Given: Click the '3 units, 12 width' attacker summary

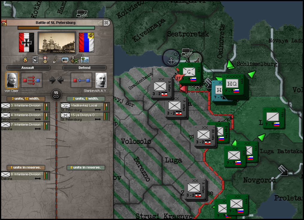Looking at the screenshot, I should click(26, 99).
